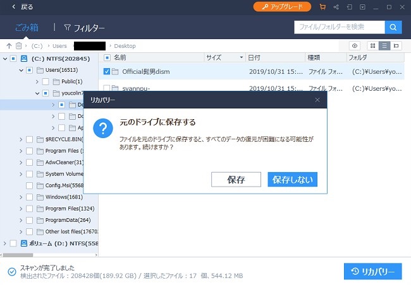Click the Users breadcrumb segment

tap(59, 46)
